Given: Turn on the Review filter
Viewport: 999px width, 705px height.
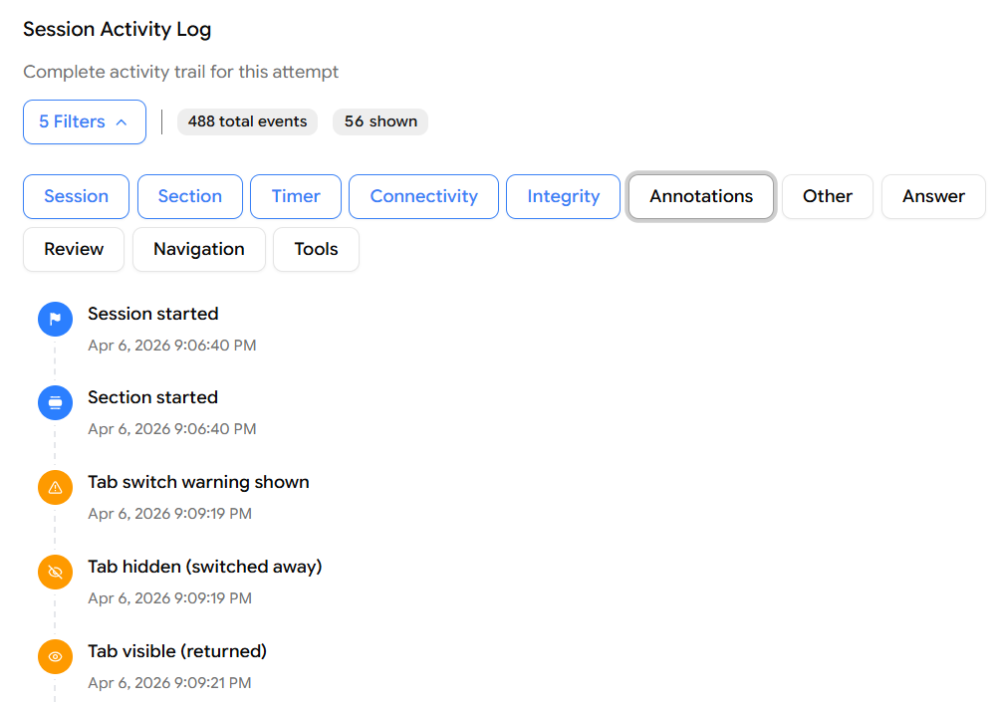Looking at the screenshot, I should pyautogui.click(x=74, y=249).
